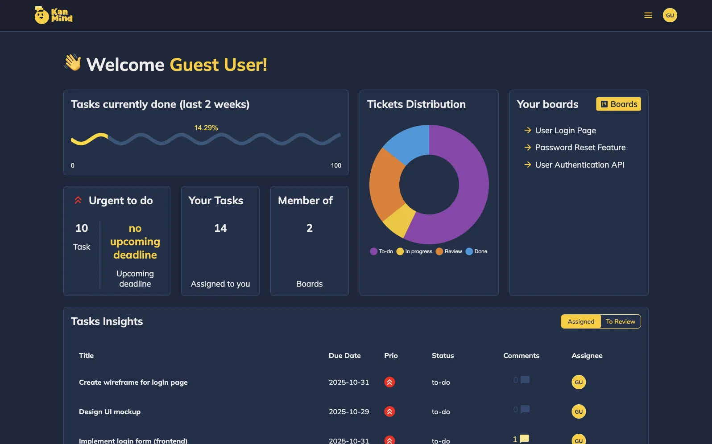Image resolution: width=712 pixels, height=444 pixels.
Task: Toggle To-do legend in Tickets Distribution
Action: point(381,251)
